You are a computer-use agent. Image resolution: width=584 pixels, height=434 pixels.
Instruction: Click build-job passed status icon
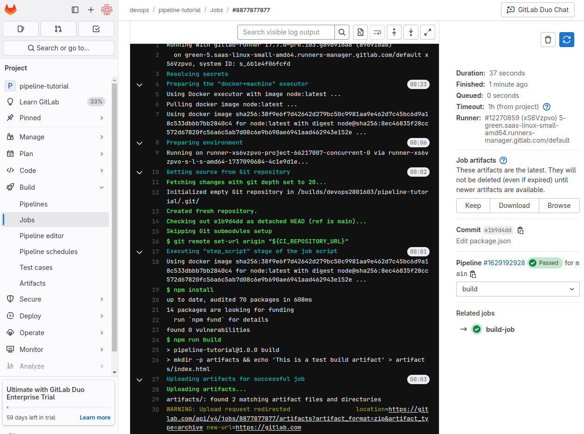[476, 330]
